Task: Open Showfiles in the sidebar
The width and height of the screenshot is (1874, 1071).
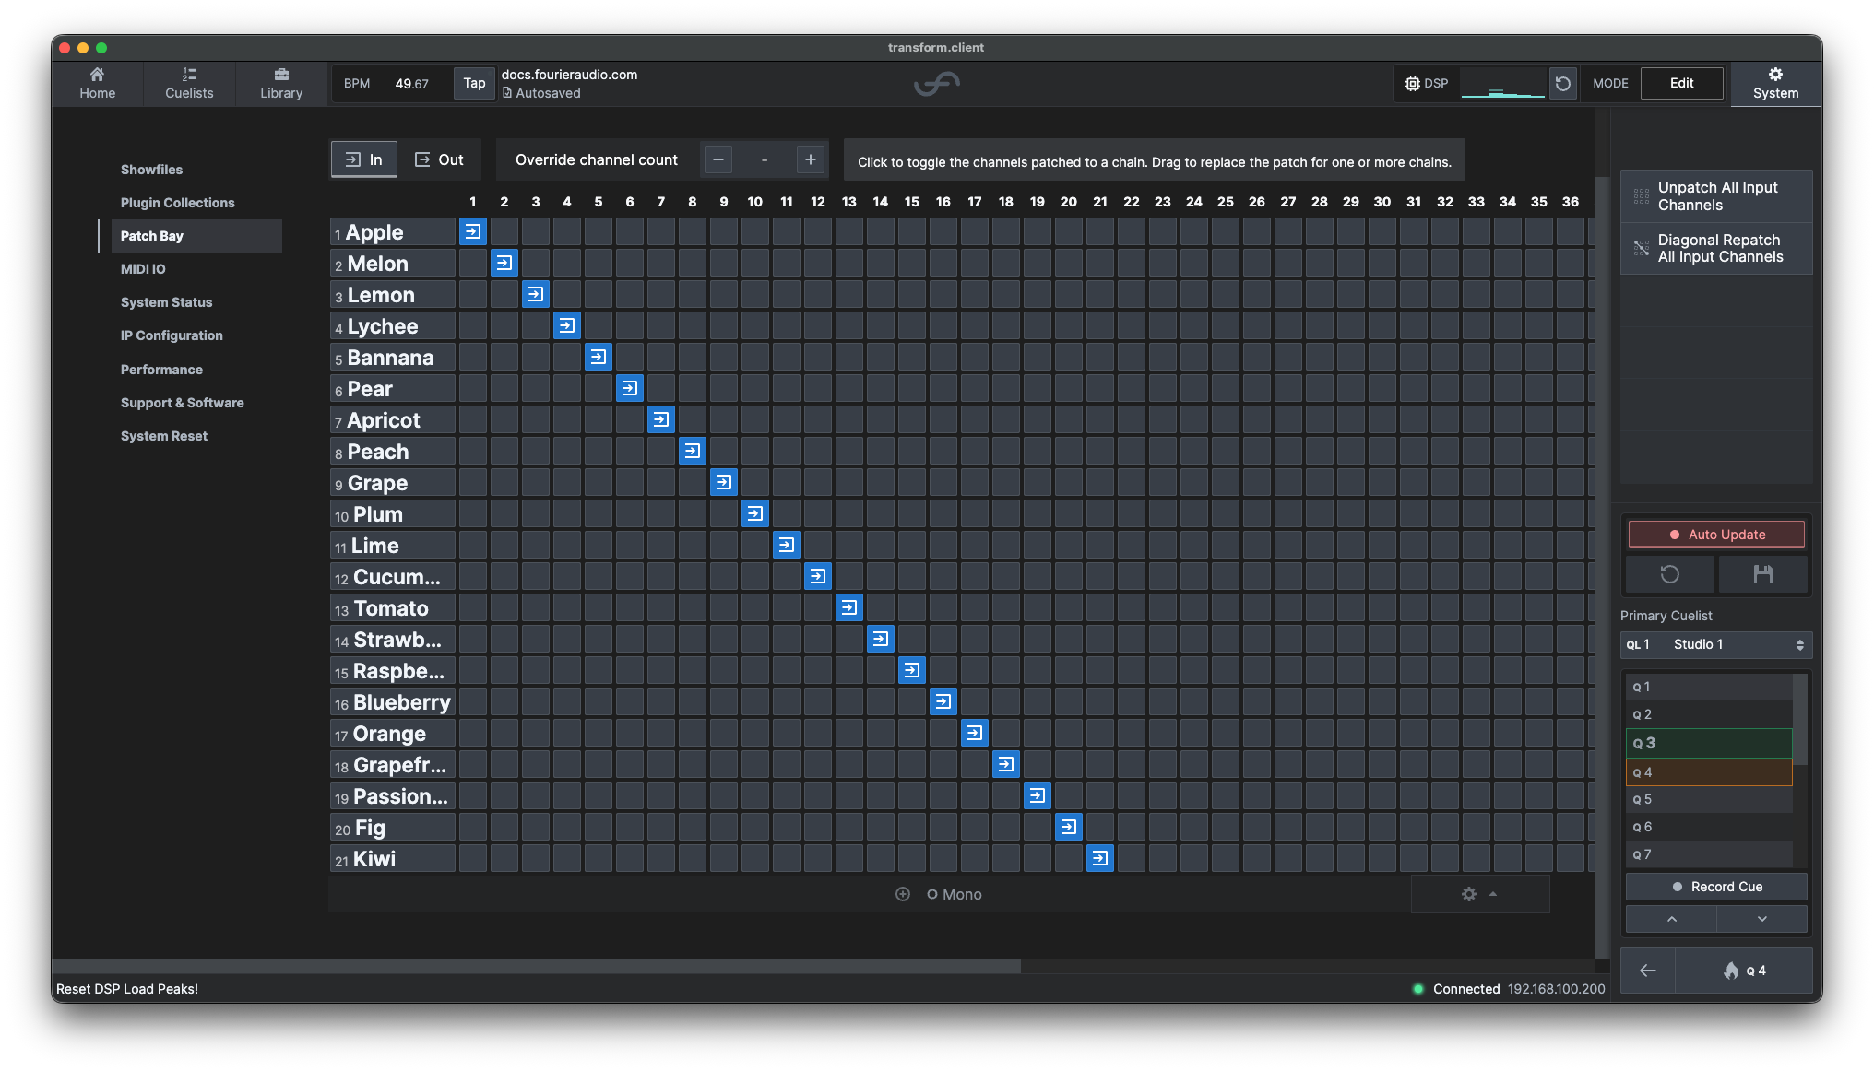Action: pos(151,170)
